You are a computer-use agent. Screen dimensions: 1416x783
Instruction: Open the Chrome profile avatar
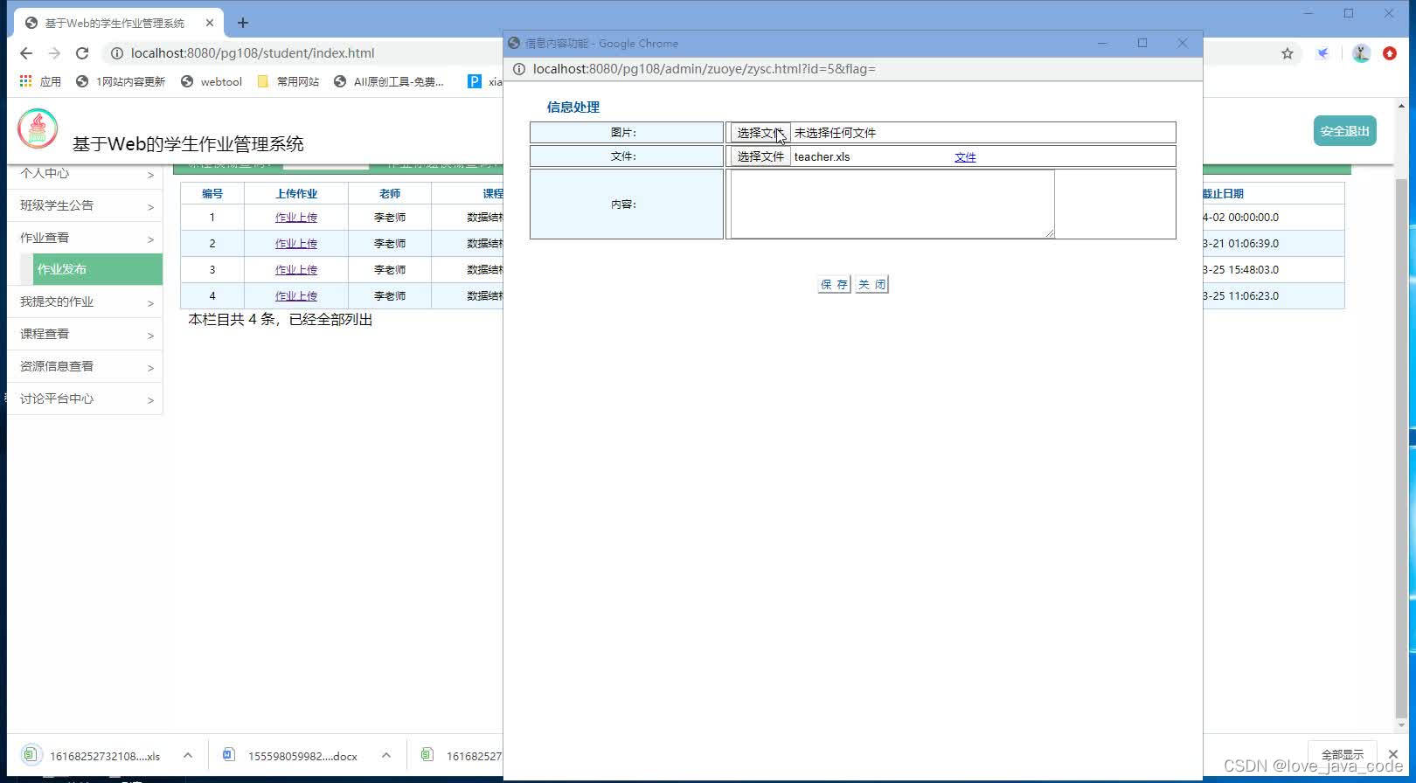1361,53
